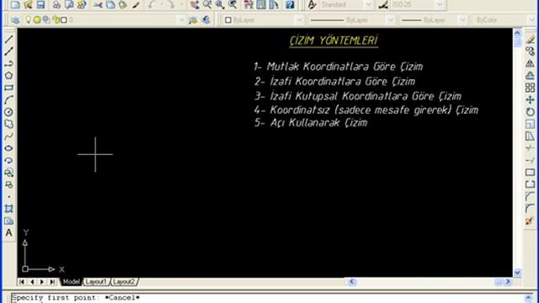The height and width of the screenshot is (303, 539).
Task: Open the ByLayer color control dropdown
Action: pos(299,20)
